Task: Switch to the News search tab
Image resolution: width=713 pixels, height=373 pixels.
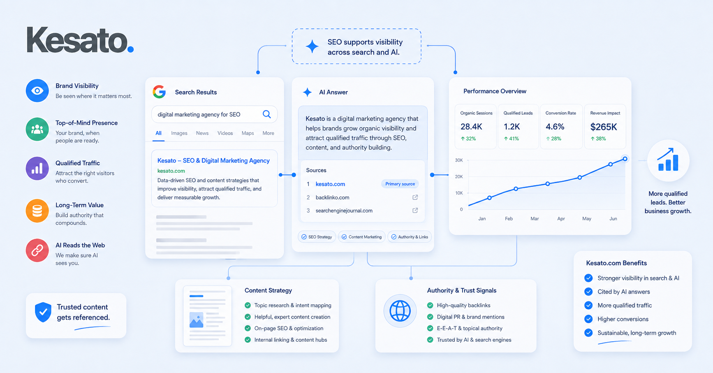Action: (202, 133)
